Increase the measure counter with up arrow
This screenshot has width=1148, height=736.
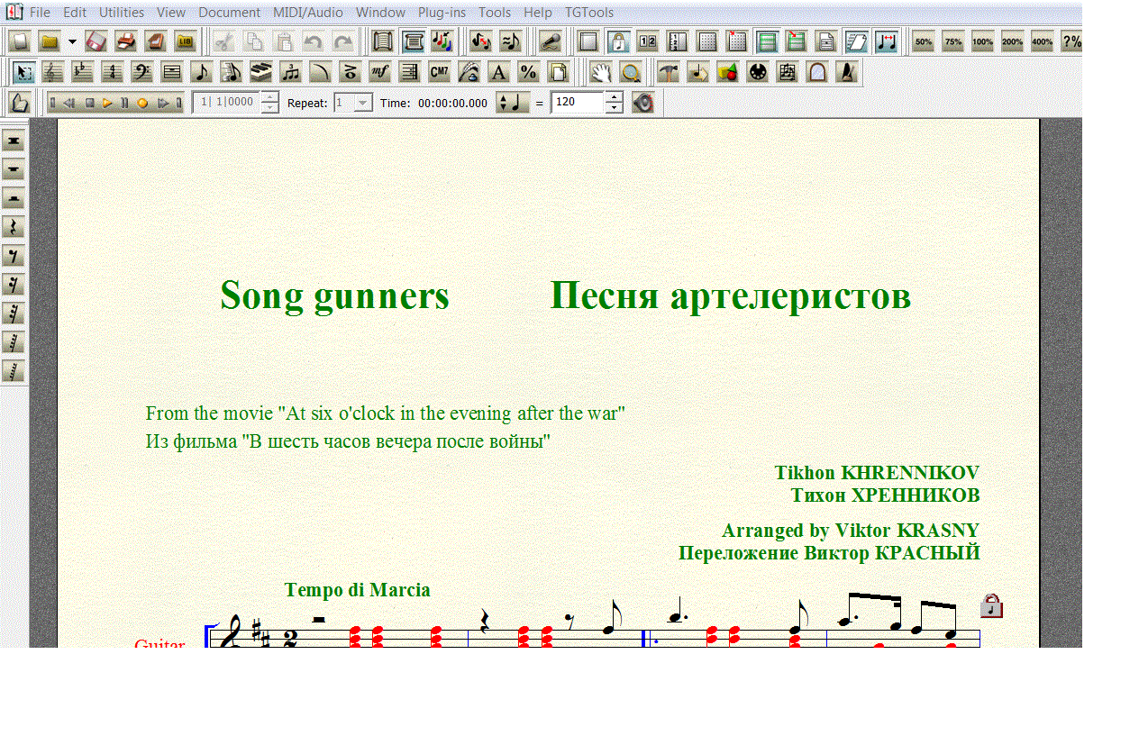[x=270, y=97]
